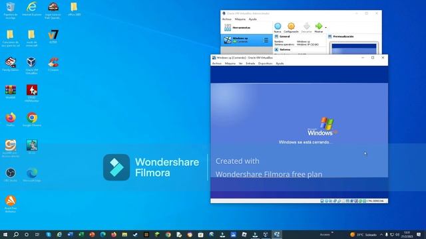426x239 pixels.
Task: Select the Avast Free Antivirus desktop icon
Action: pyautogui.click(x=11, y=204)
